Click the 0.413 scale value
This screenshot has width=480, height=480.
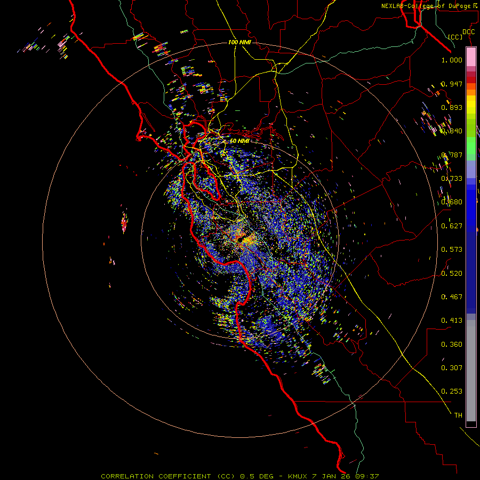[x=452, y=321]
